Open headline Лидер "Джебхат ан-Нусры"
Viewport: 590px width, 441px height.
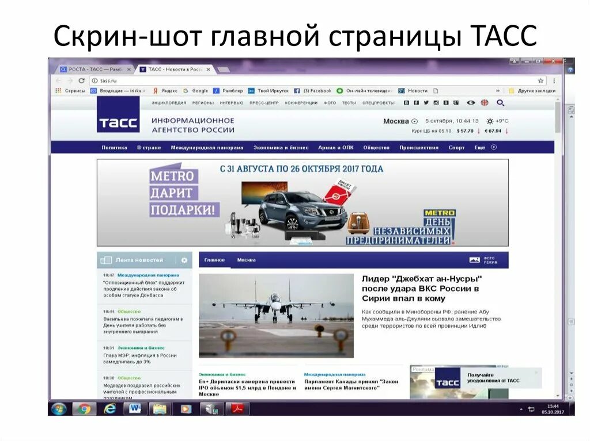pyautogui.click(x=421, y=289)
